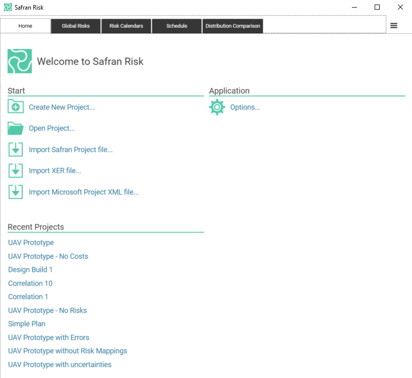
Task: Load the Simple Plan recent project
Action: [x=27, y=324]
